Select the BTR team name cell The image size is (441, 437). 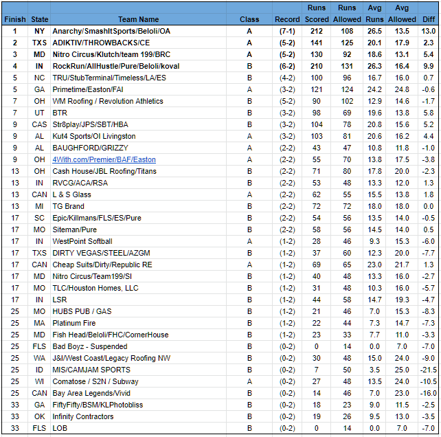[x=138, y=113]
